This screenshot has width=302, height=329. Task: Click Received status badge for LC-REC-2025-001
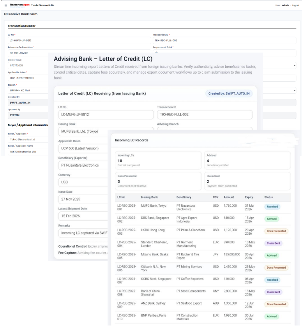click(x=272, y=207)
